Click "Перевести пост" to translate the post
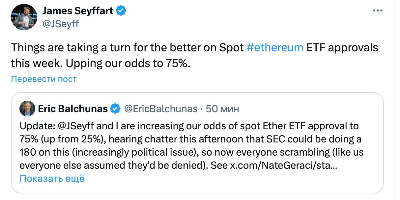Screen dimensions: 400x200 point(44,79)
